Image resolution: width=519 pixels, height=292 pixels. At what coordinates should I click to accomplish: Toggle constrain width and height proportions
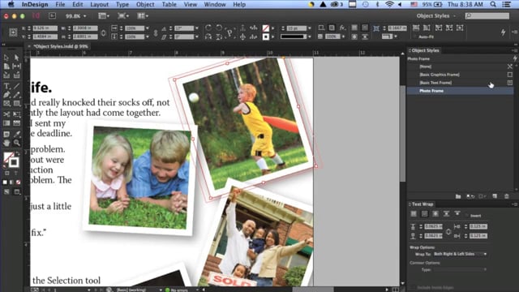coord(103,32)
